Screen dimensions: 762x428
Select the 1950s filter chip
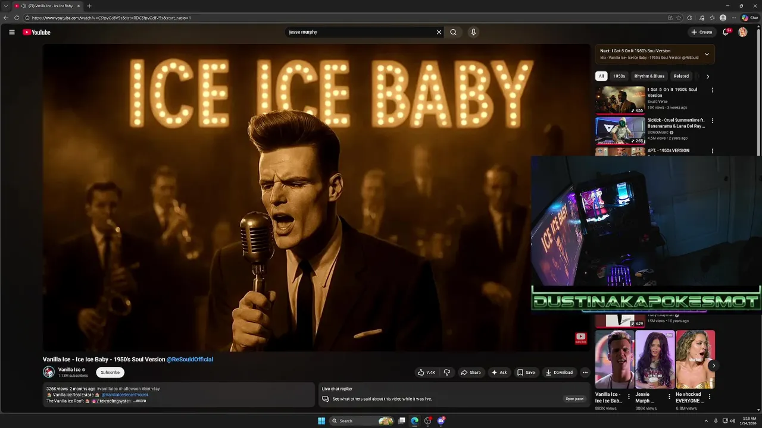(x=619, y=76)
